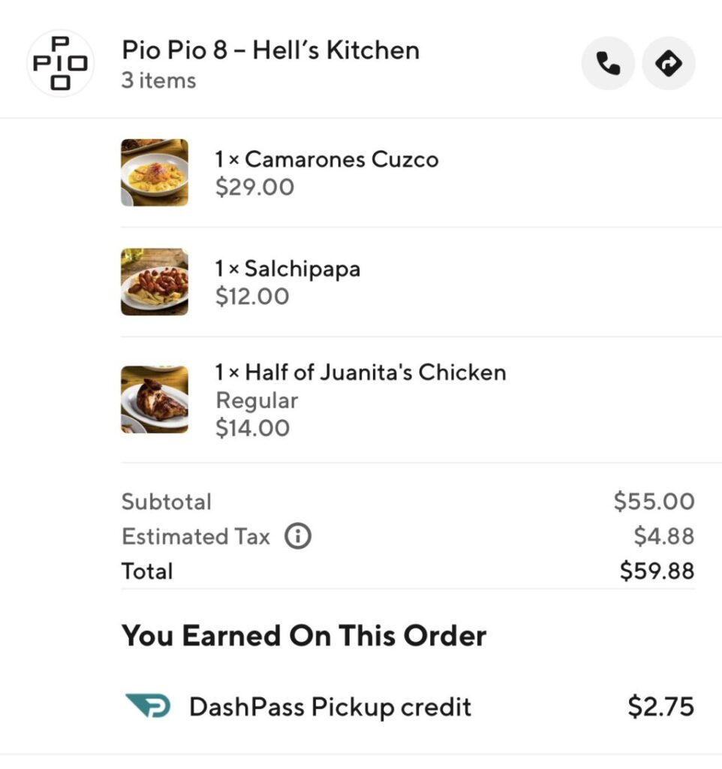Tap the Estimated Tax info icon

click(x=298, y=536)
